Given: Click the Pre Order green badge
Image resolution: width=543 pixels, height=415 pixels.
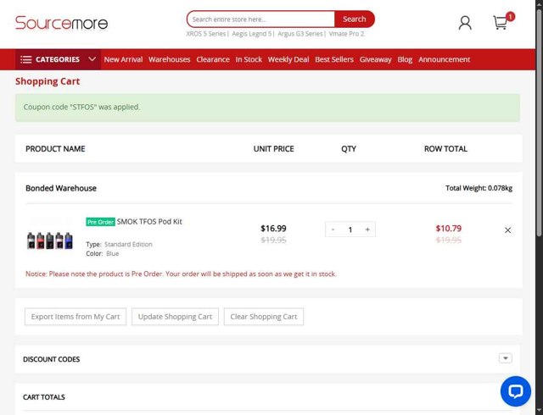Looking at the screenshot, I should pos(100,222).
